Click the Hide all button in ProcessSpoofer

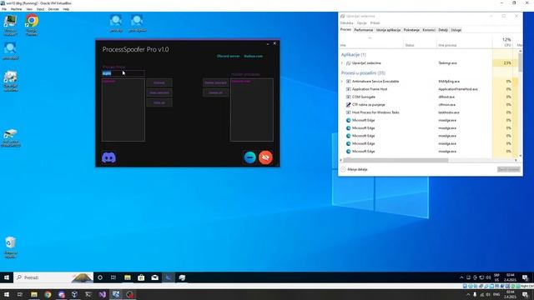[x=159, y=102]
